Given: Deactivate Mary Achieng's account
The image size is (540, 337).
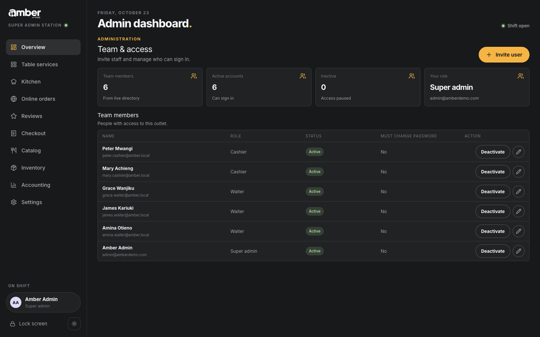Looking at the screenshot, I should click(x=493, y=172).
